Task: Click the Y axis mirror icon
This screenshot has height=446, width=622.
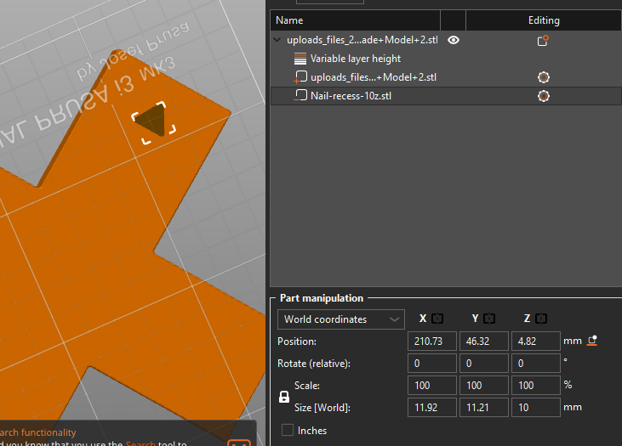Action: click(x=489, y=319)
